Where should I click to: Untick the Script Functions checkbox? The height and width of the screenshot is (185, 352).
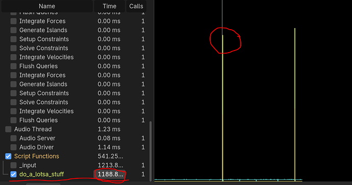[x=8, y=156]
